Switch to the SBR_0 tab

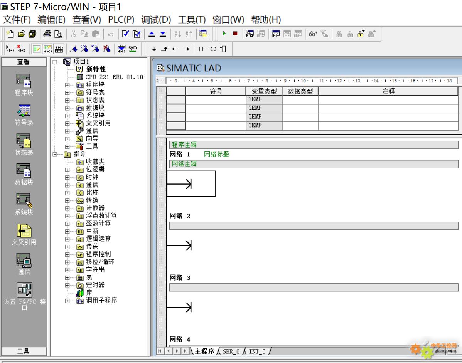[x=231, y=351]
